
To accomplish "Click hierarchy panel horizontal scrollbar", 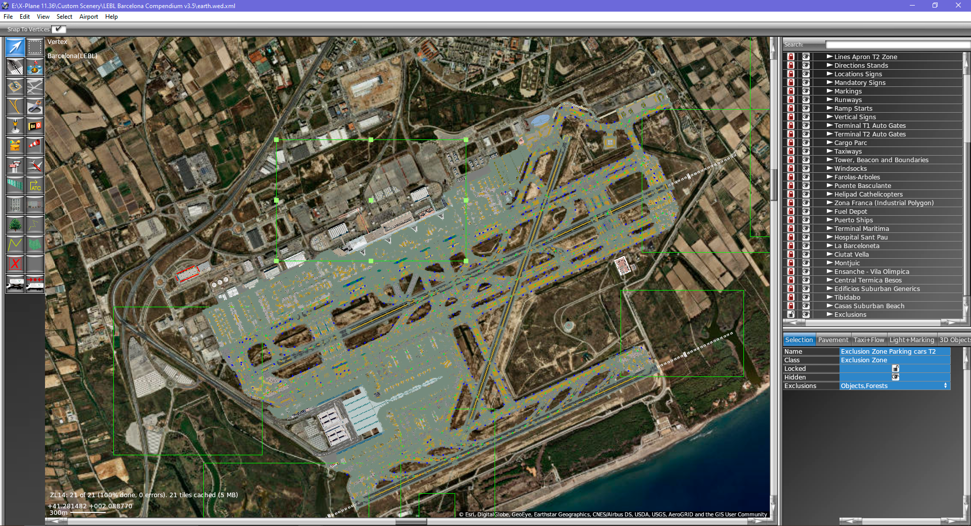I will [x=872, y=322].
